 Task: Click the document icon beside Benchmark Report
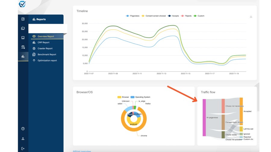[x=34, y=54]
